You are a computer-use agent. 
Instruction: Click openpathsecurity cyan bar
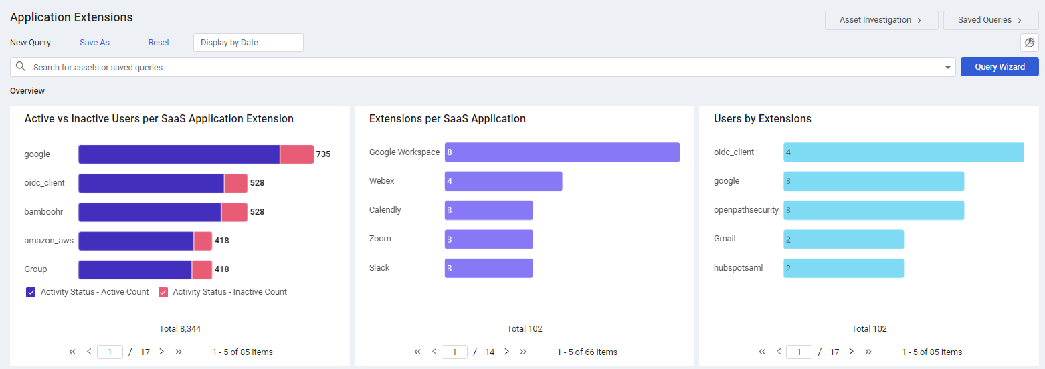pyautogui.click(x=874, y=210)
